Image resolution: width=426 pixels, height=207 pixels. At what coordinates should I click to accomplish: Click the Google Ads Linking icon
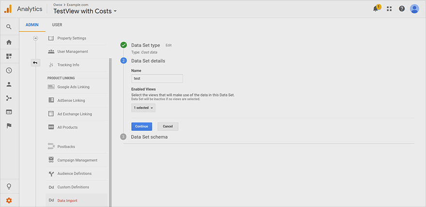pos(51,87)
